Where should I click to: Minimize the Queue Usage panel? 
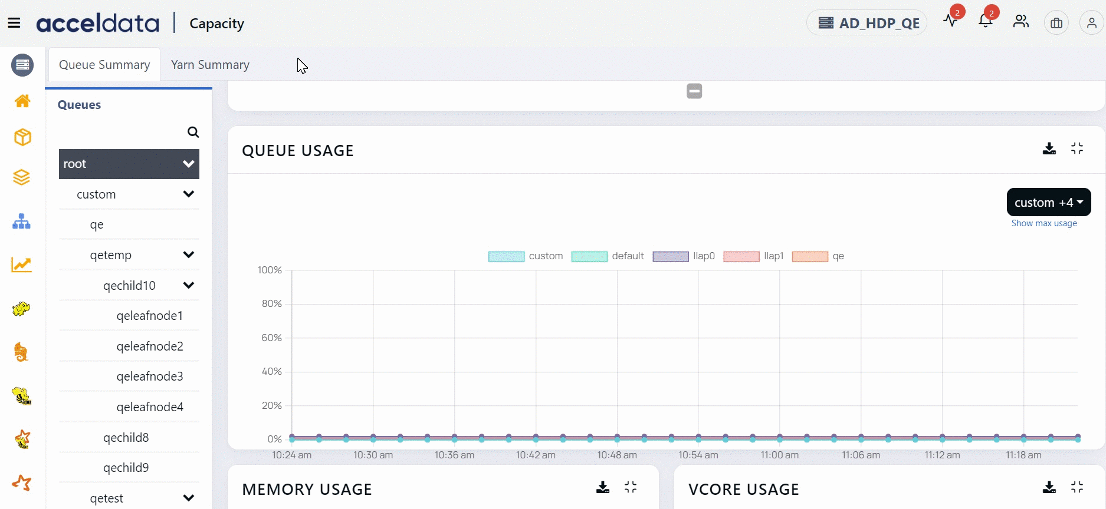(1077, 148)
